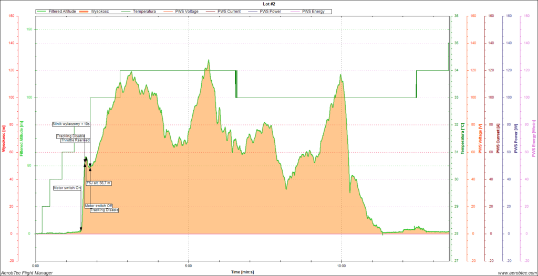Click the 'Time [min:s]' axis label

242,272
